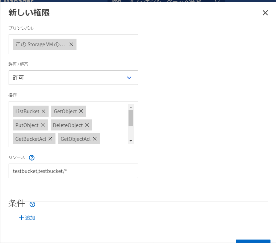Click the PutObject tag text
Viewport: 276px width, 243px height.
[x=27, y=125]
